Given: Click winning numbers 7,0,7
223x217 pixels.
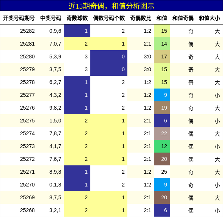Looking at the screenshot, I should point(55,44).
